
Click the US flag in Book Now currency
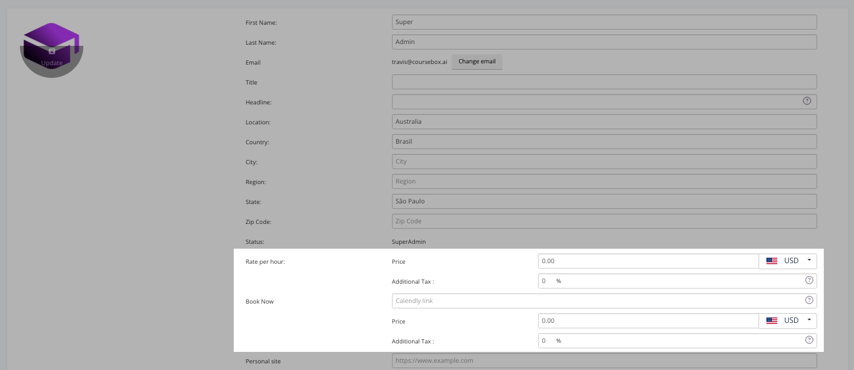(772, 321)
